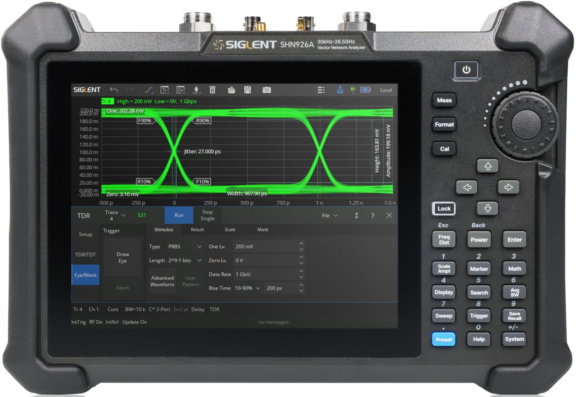Viewport: 578px width, 397px height.
Task: Toggle Update On in the status bar
Action: (x=134, y=322)
